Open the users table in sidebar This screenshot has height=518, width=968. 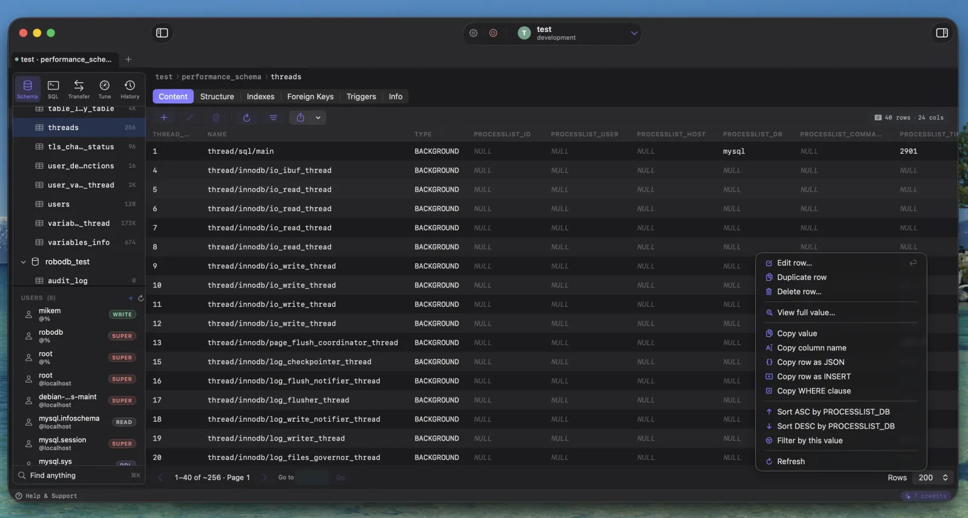[x=79, y=204]
